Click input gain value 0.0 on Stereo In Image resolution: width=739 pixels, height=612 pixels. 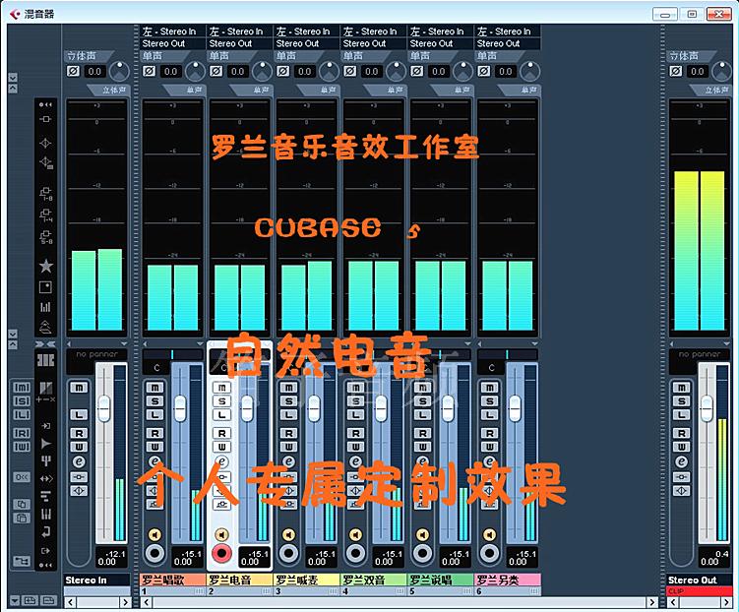point(94,71)
